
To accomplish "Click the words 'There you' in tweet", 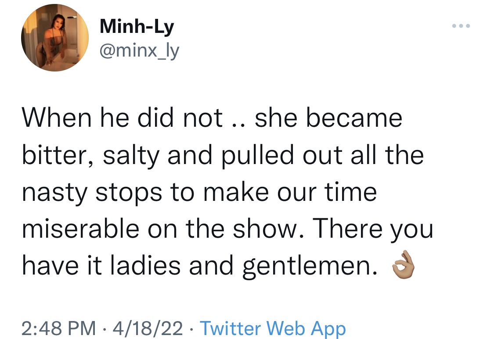I will click(373, 230).
